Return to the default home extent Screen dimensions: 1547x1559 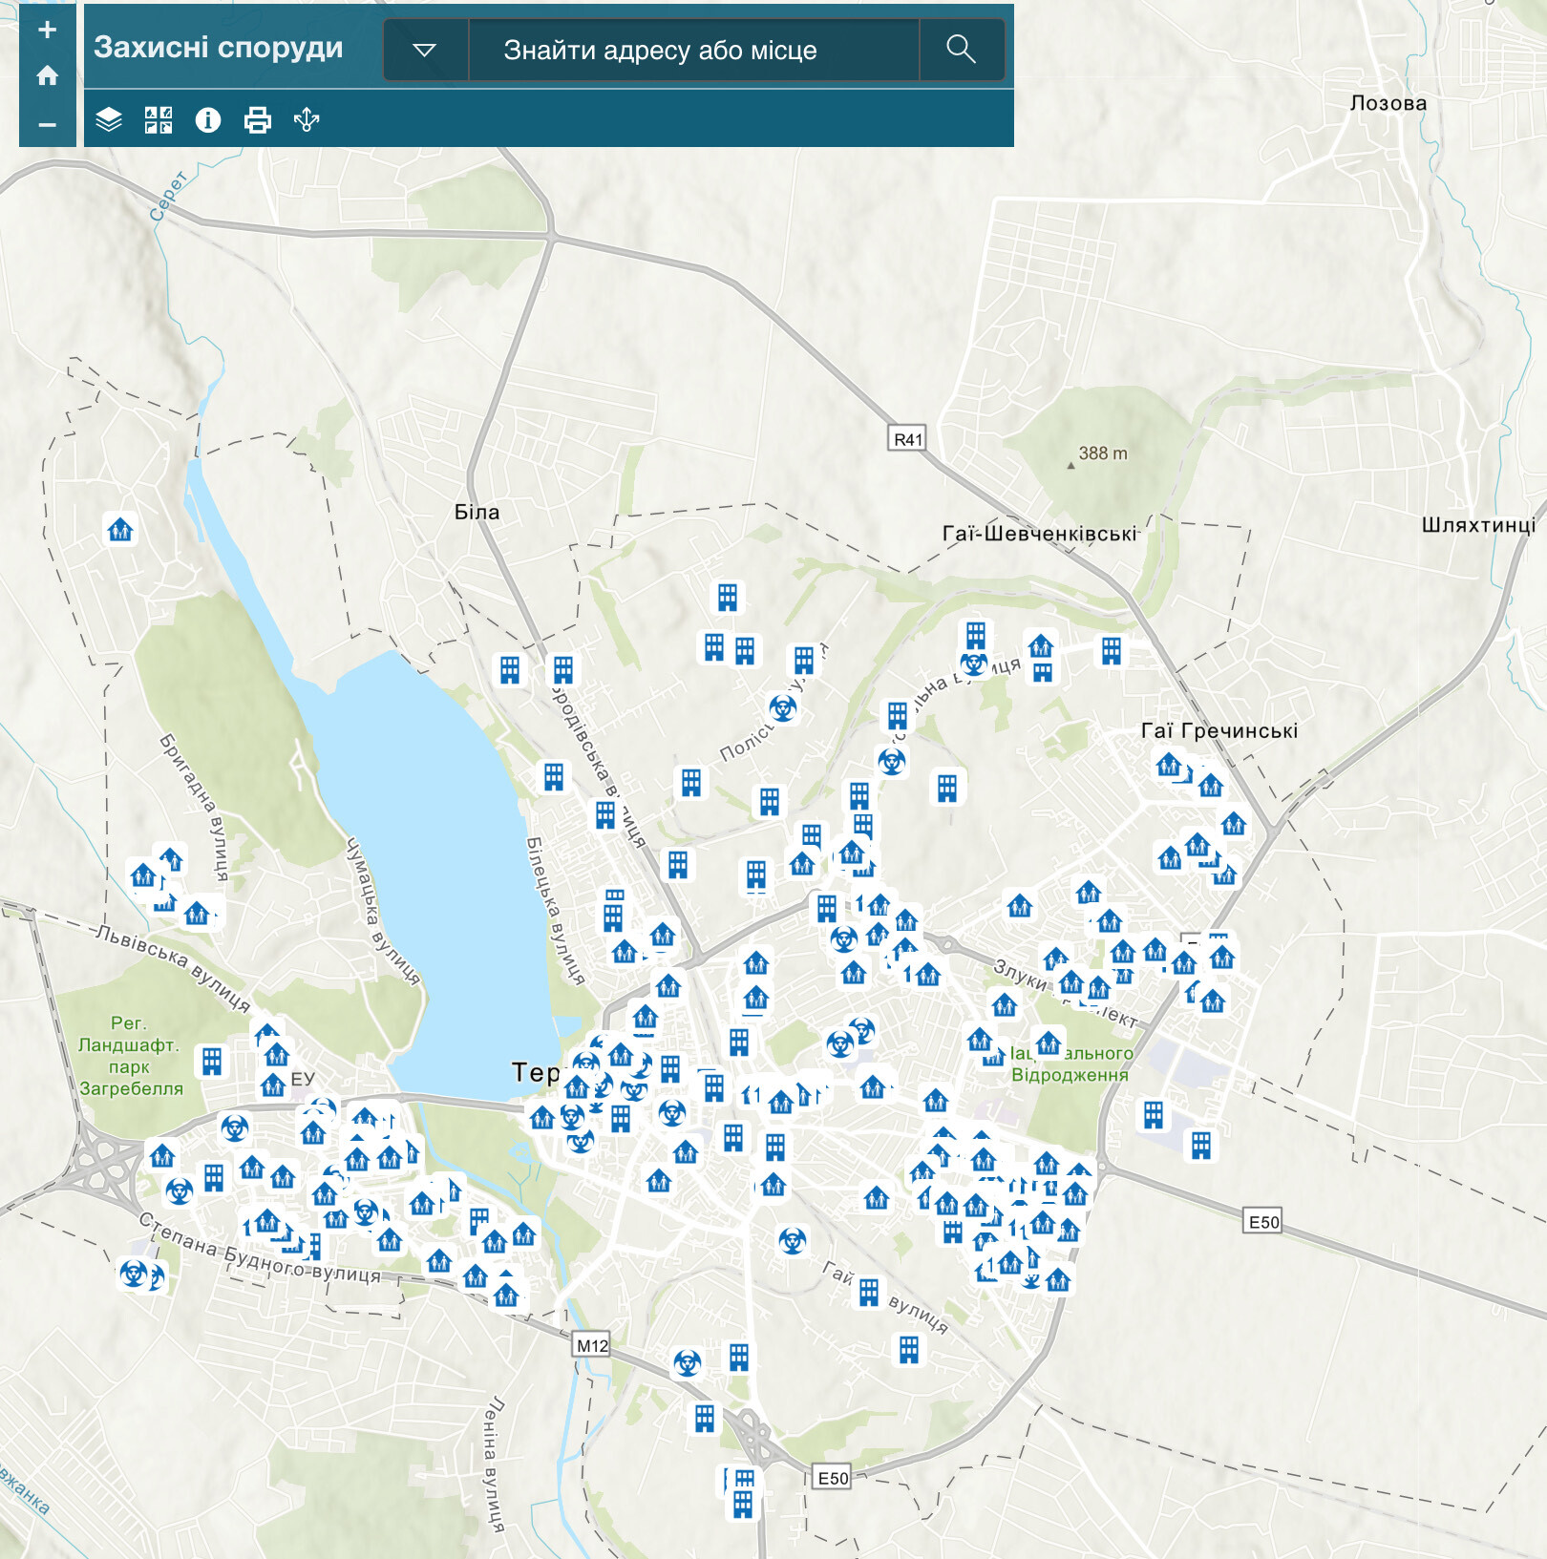click(x=47, y=76)
